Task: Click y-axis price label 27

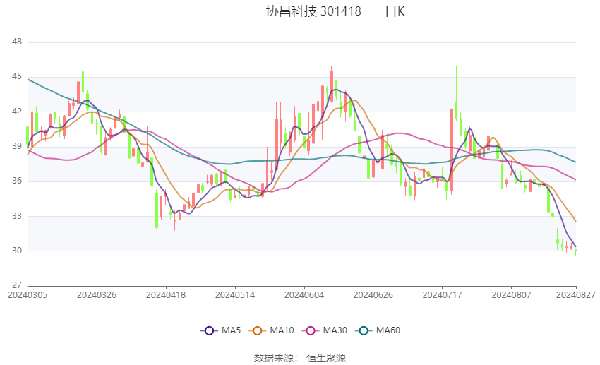Action: [x=17, y=285]
